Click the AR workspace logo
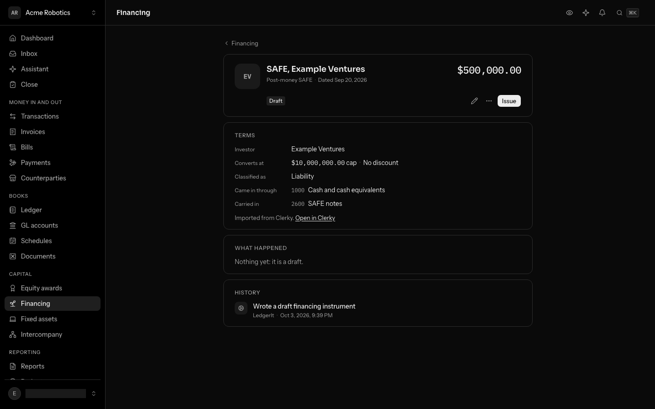 (x=15, y=13)
